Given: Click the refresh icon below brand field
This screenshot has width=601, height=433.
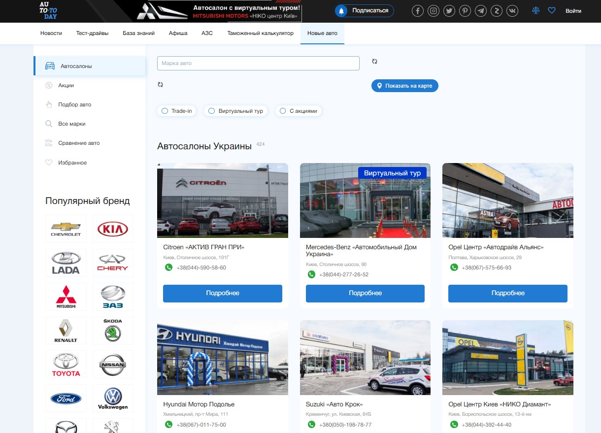Looking at the screenshot, I should click(x=160, y=85).
